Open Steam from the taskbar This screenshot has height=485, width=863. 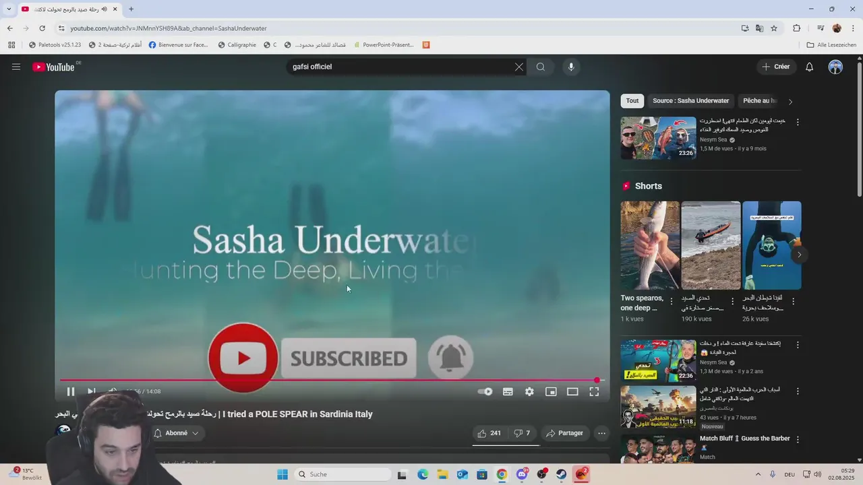[x=562, y=474]
